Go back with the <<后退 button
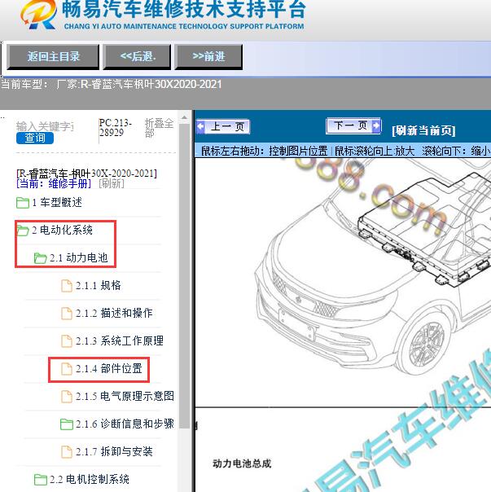The image size is (491, 492). [137, 57]
